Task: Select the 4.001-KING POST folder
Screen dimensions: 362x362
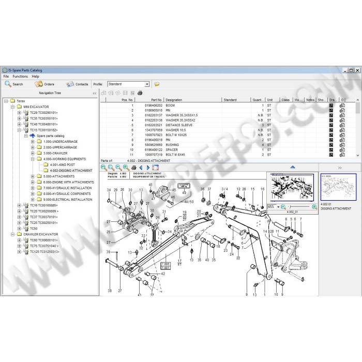Action: [63, 165]
